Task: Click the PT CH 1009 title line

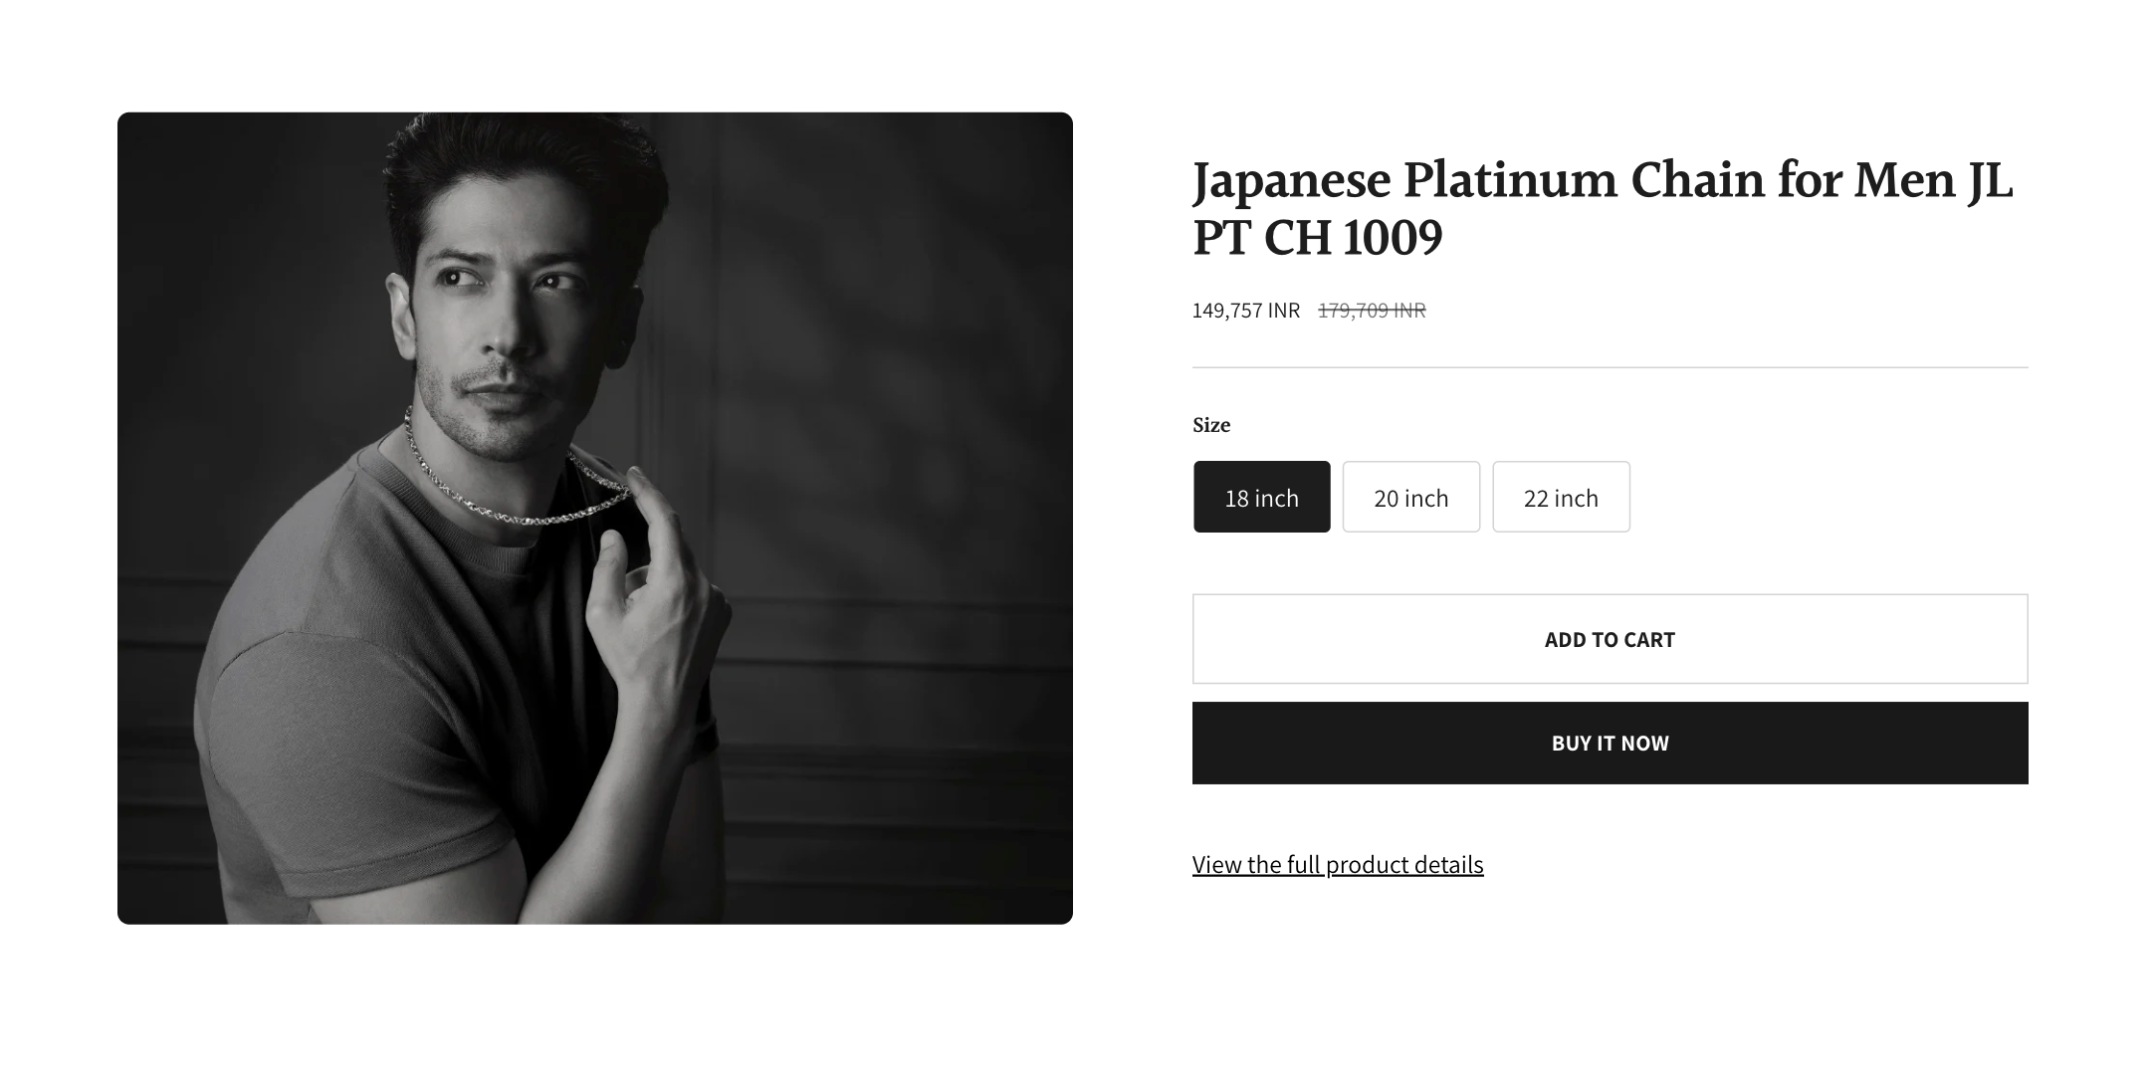Action: point(1317,237)
